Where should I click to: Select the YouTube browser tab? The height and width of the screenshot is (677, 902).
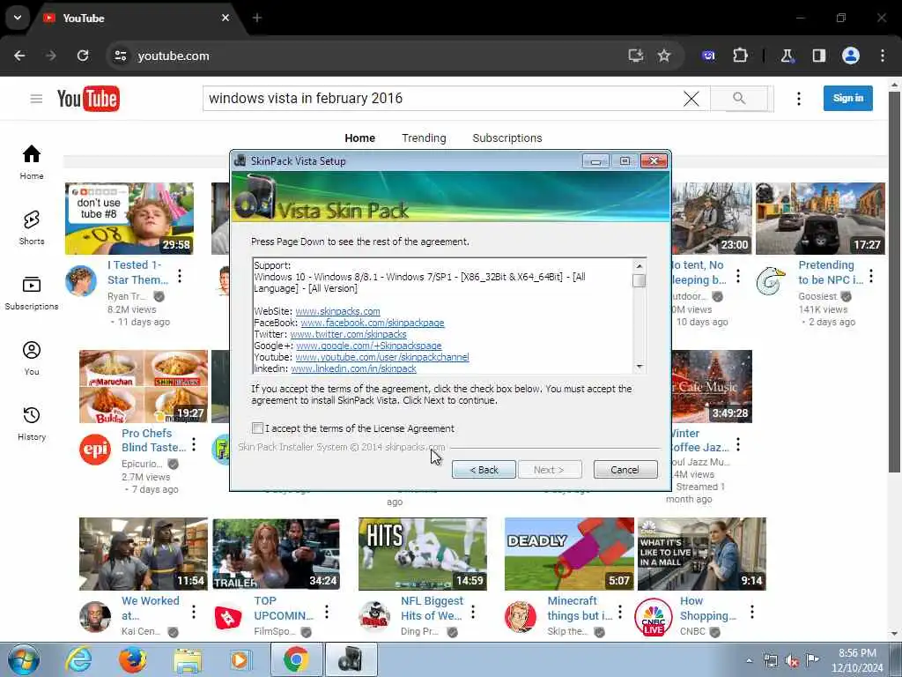[137, 18]
